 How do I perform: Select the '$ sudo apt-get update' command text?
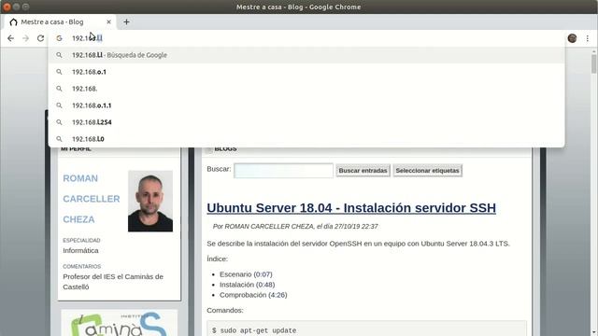254,330
